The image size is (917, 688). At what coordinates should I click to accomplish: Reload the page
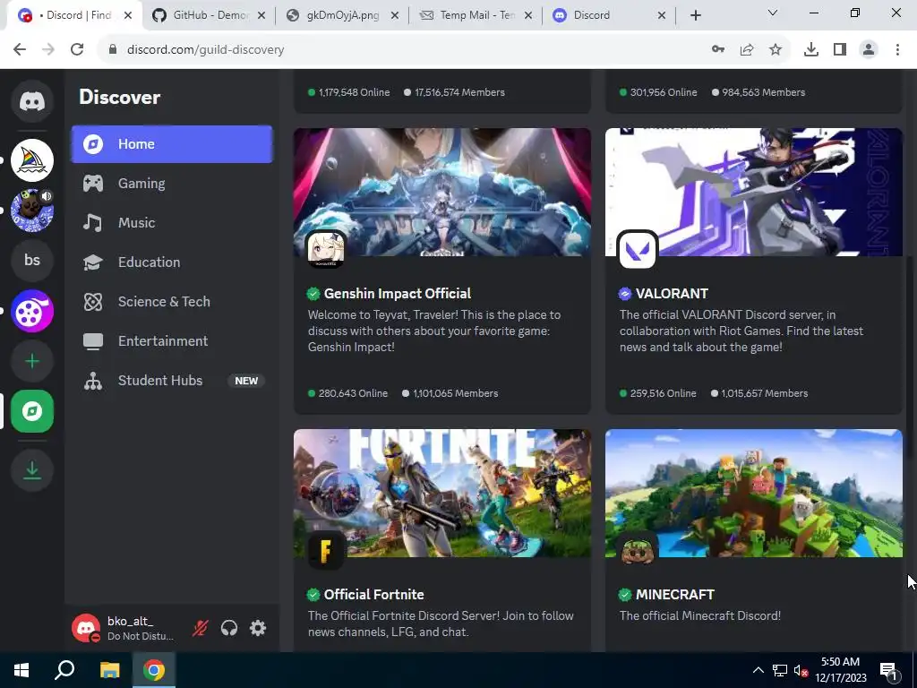click(x=77, y=50)
